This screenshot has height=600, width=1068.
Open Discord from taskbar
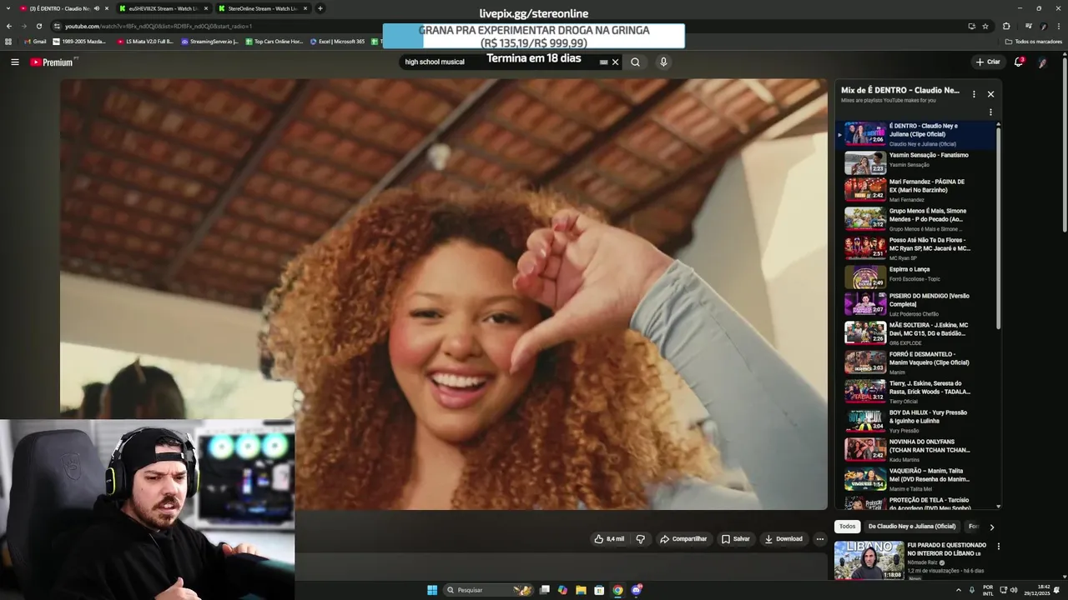[x=636, y=590]
